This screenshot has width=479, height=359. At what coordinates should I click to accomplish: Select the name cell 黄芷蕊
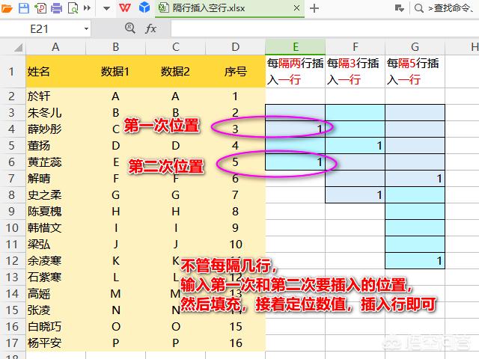(x=55, y=162)
